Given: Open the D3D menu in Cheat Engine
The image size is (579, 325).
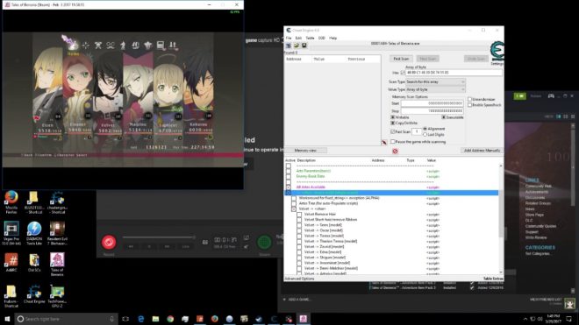Looking at the screenshot, I should pyautogui.click(x=322, y=38).
